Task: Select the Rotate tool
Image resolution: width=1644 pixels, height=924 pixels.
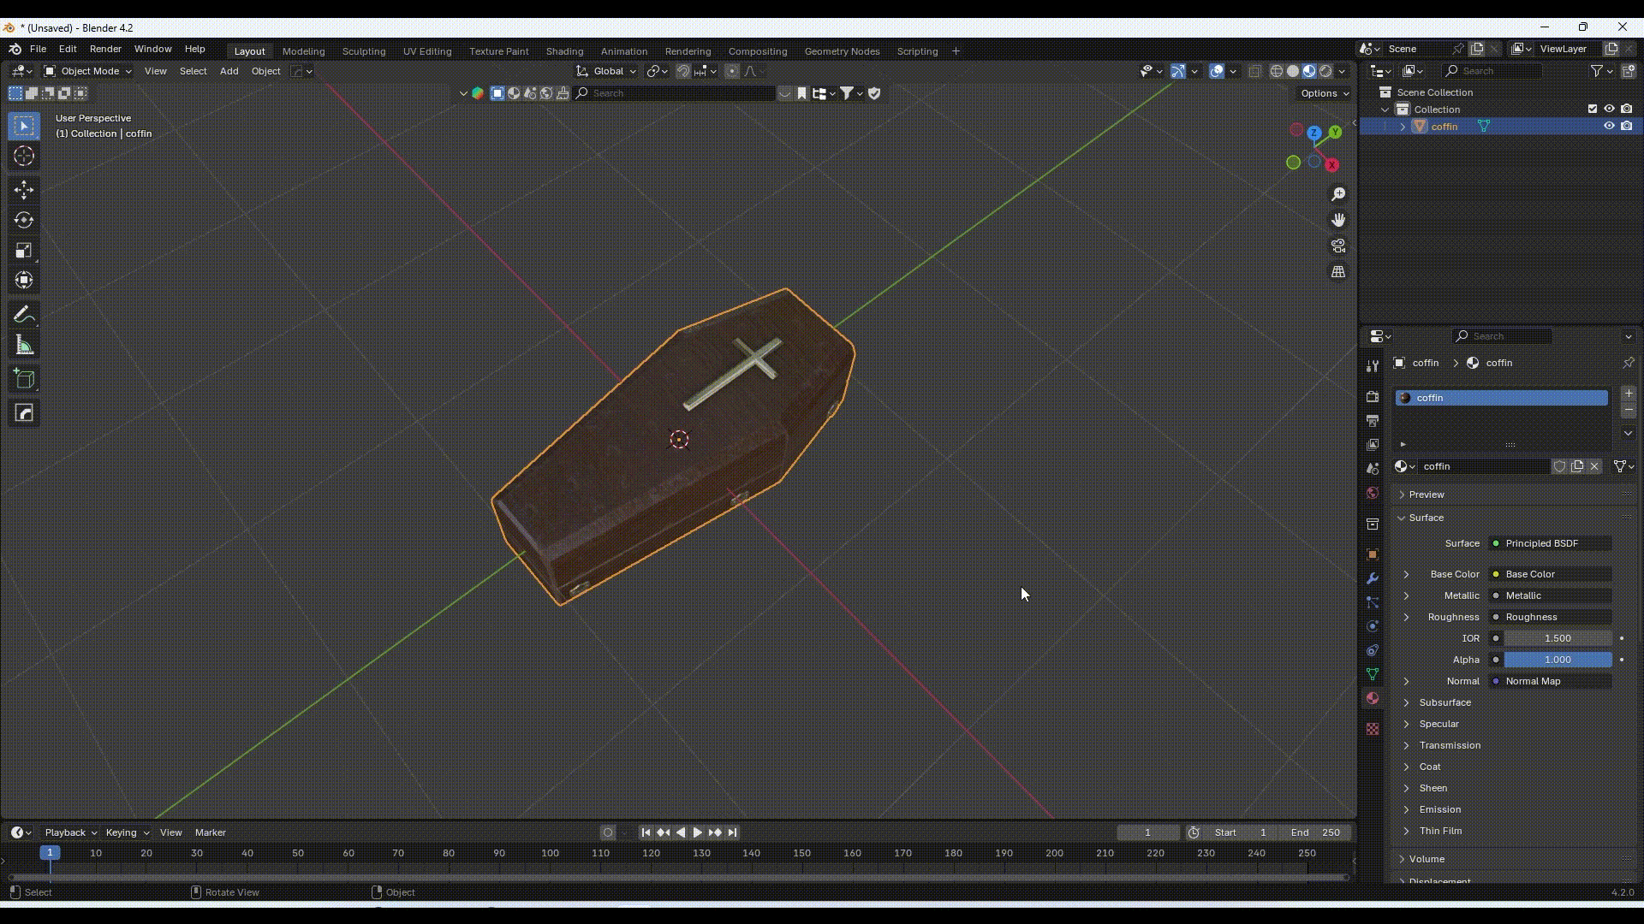Action: click(x=24, y=220)
